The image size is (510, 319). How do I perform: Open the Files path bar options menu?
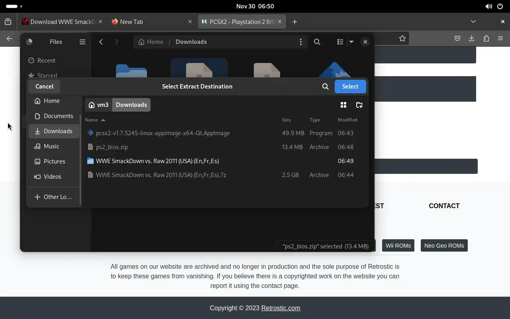coord(301,42)
